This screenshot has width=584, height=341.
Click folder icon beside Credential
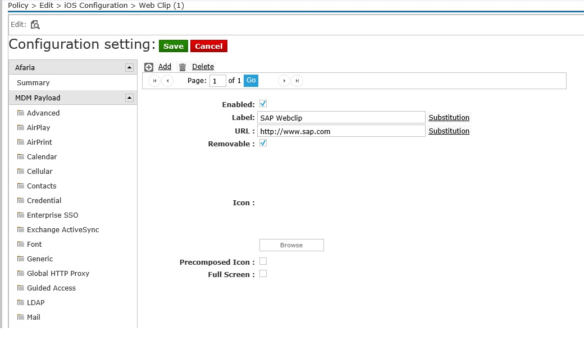point(21,200)
